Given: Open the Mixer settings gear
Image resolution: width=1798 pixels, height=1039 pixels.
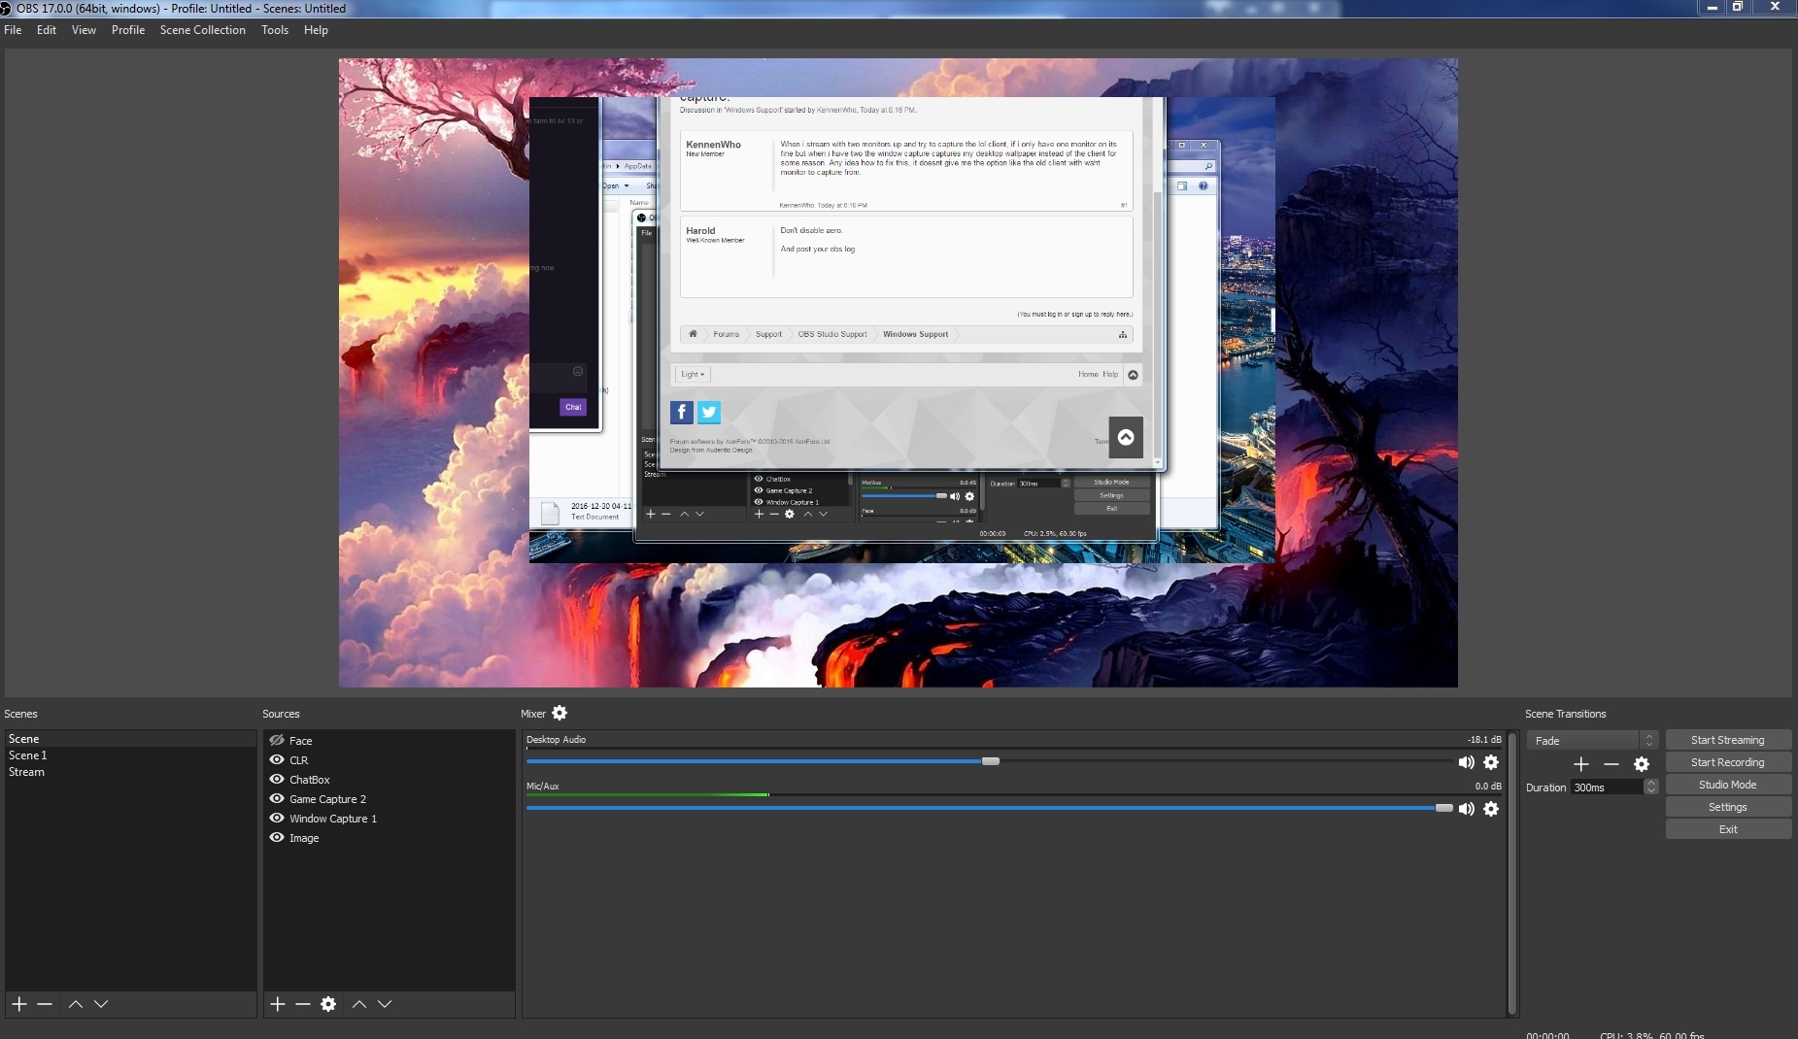Looking at the screenshot, I should click(x=560, y=713).
